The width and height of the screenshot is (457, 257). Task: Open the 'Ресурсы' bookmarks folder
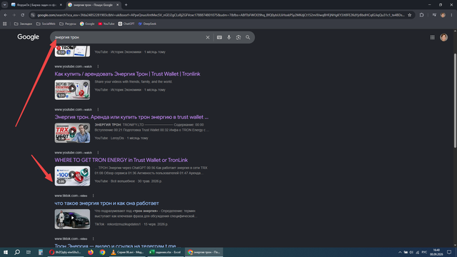(68, 24)
